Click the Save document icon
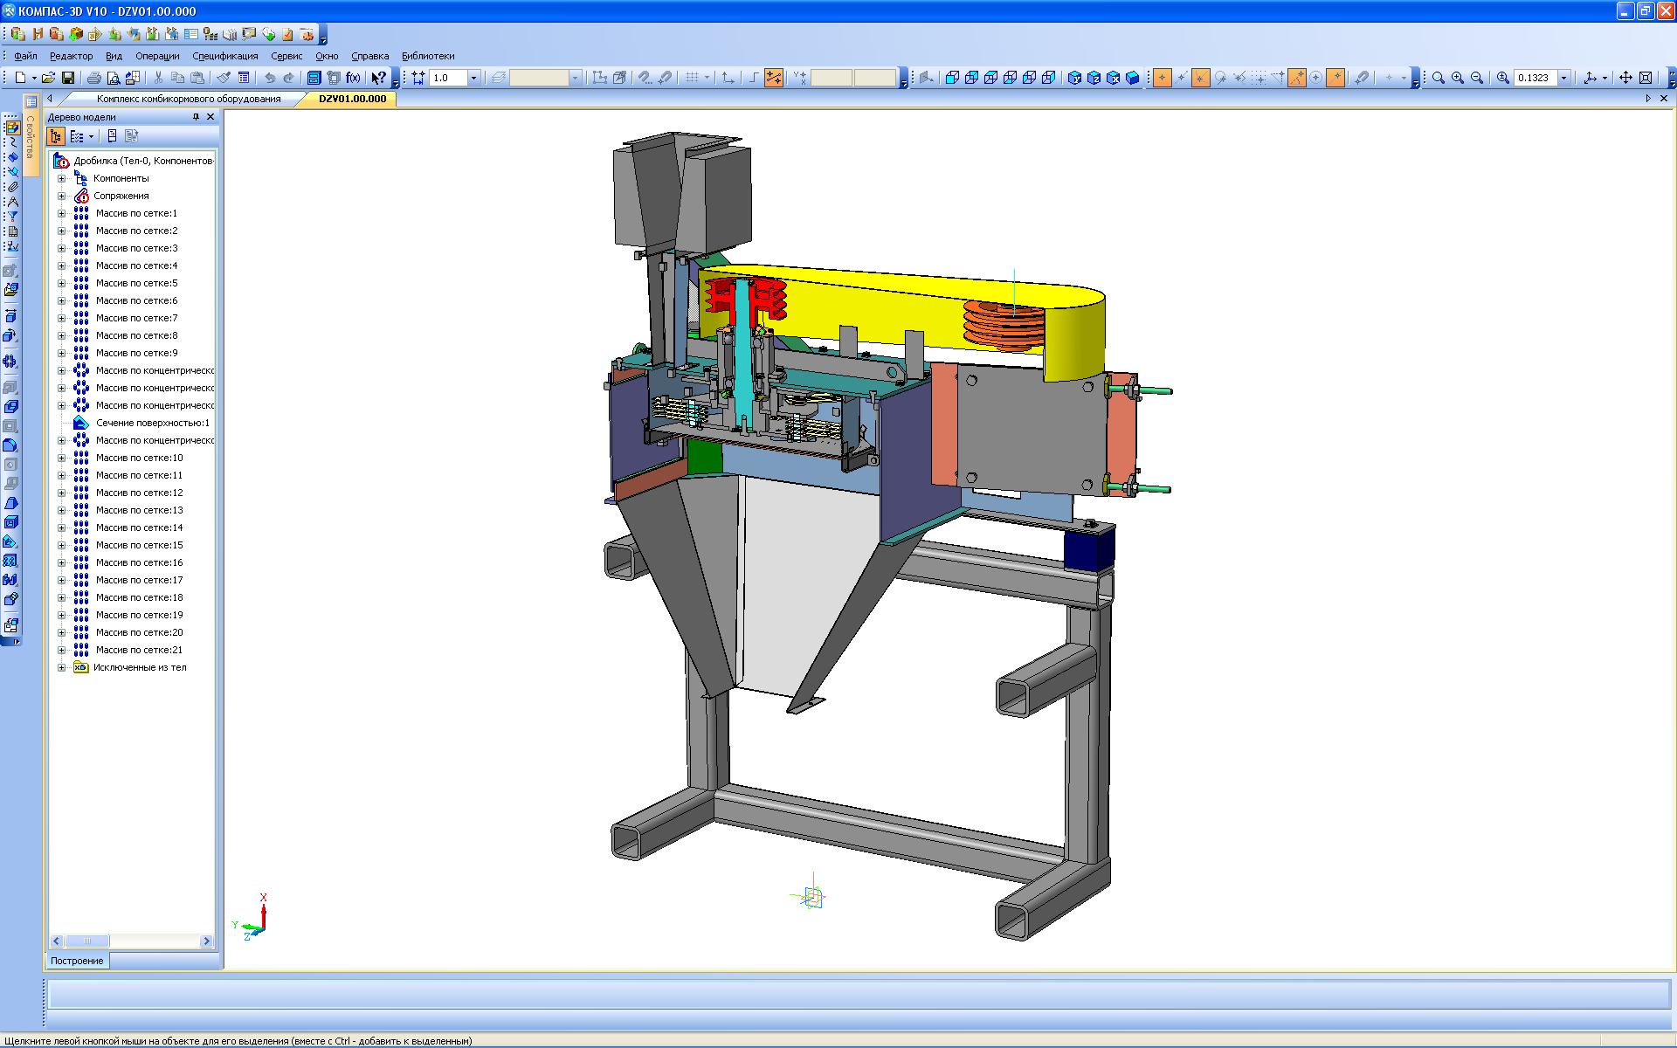The image size is (1677, 1048). coord(68,78)
